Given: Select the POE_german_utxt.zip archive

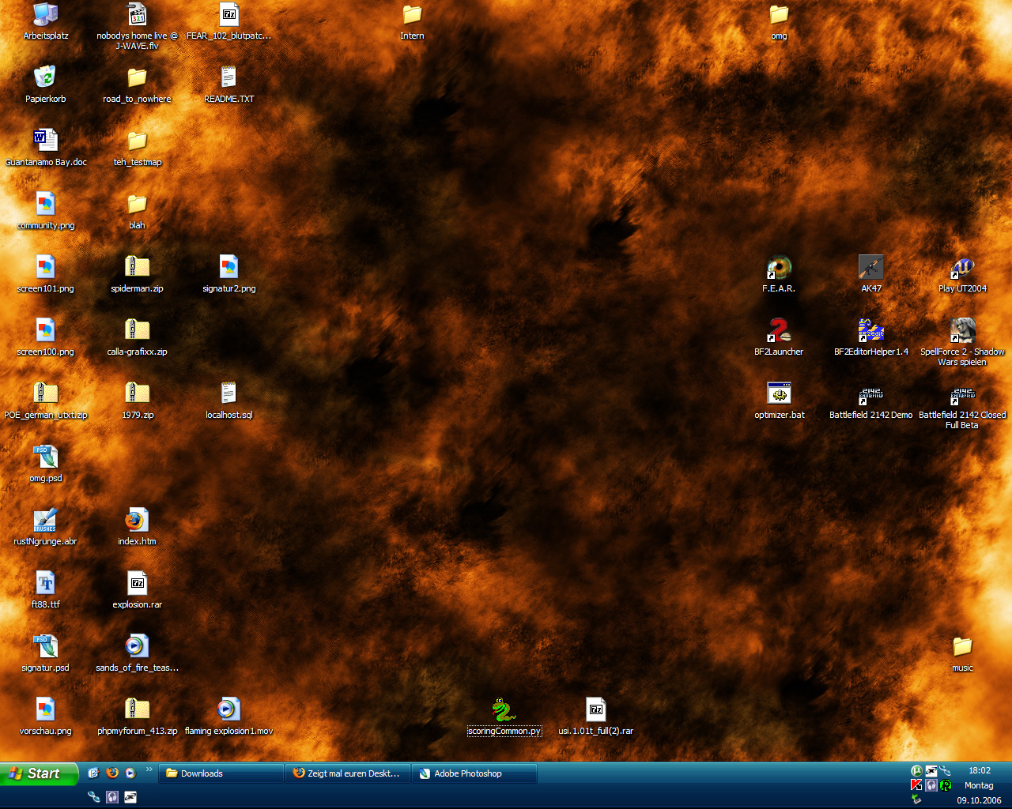Looking at the screenshot, I should [46, 401].
